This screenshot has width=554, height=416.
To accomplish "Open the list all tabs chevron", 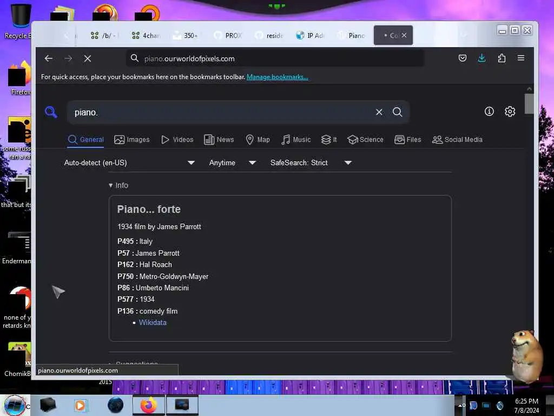I will (464, 35).
